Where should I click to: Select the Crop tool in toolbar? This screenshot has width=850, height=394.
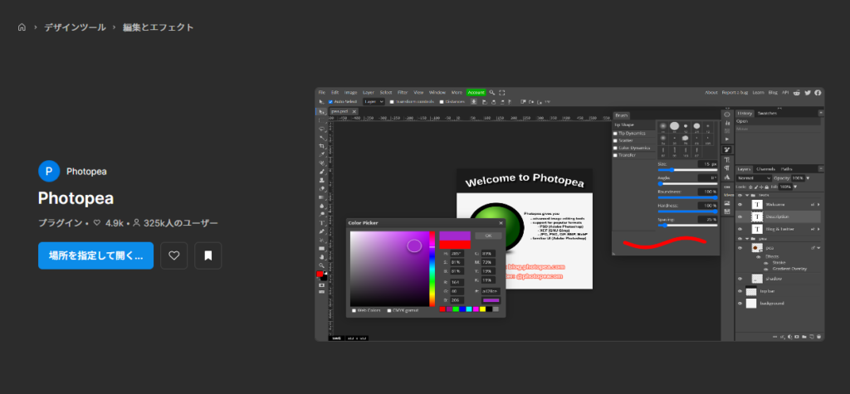pyautogui.click(x=321, y=146)
